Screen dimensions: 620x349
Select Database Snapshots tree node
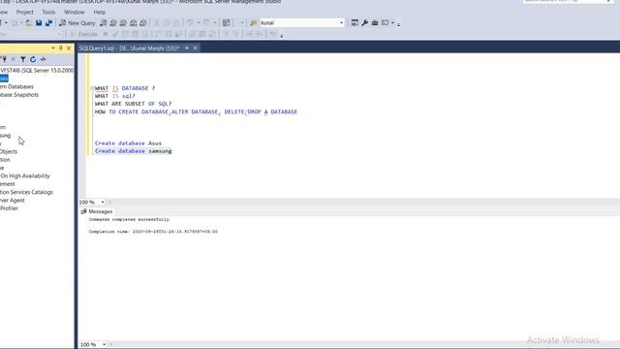pyautogui.click(x=19, y=95)
